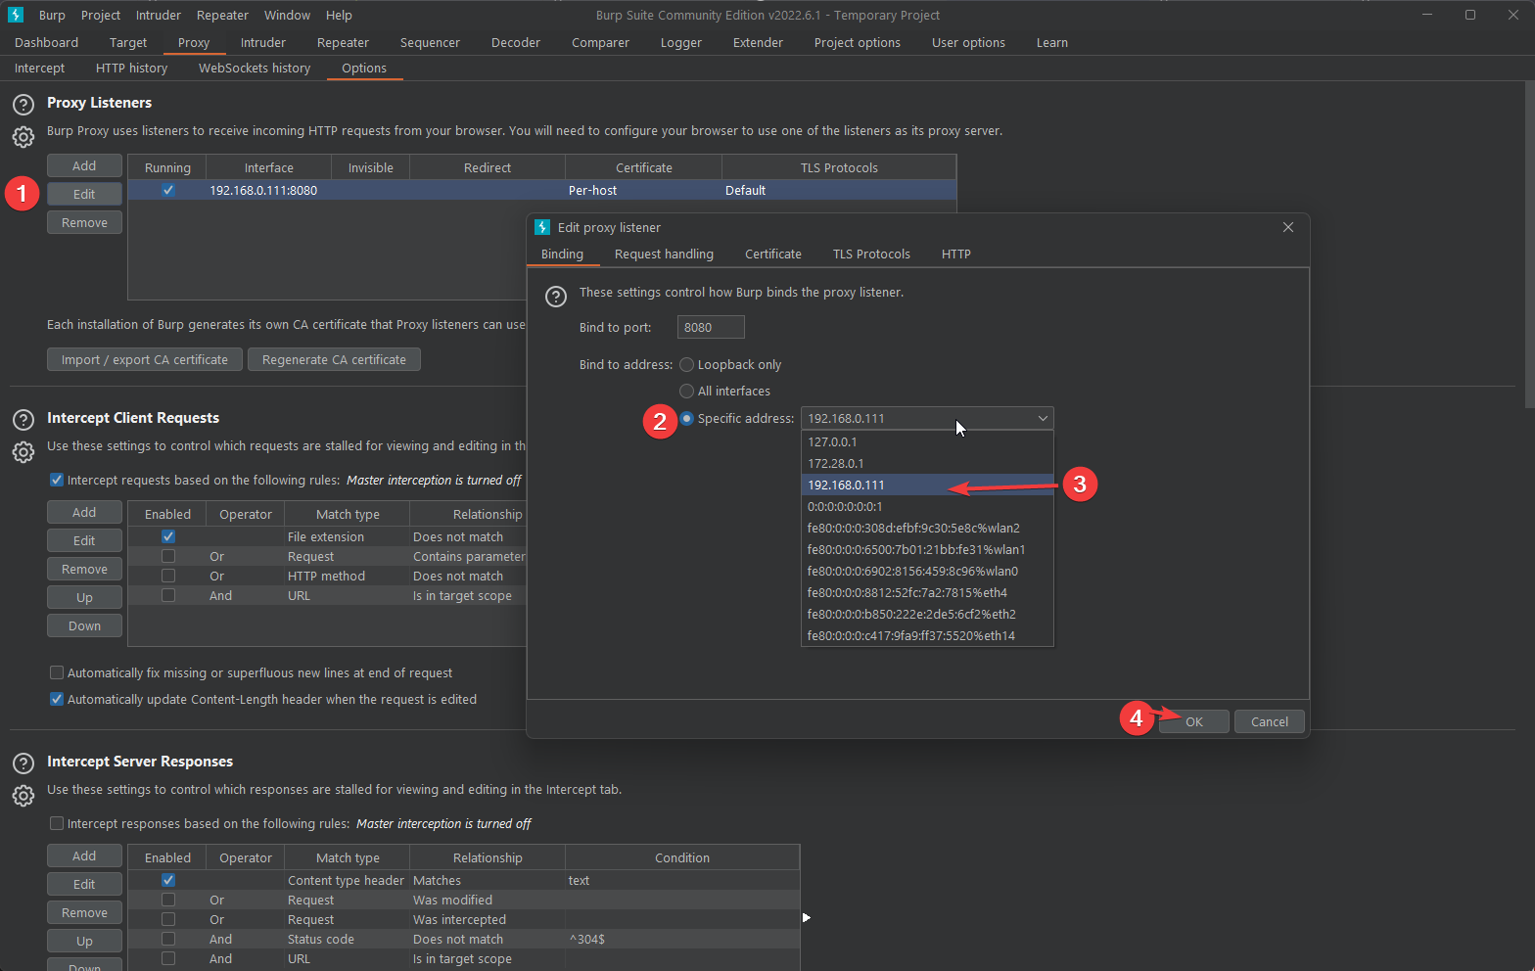Screen dimensions: 1535x971
Task: Click the main vertical scrollbar
Action: (x=1529, y=245)
